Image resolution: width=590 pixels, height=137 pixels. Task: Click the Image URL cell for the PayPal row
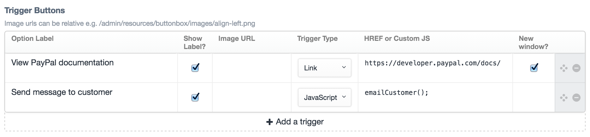click(x=251, y=68)
